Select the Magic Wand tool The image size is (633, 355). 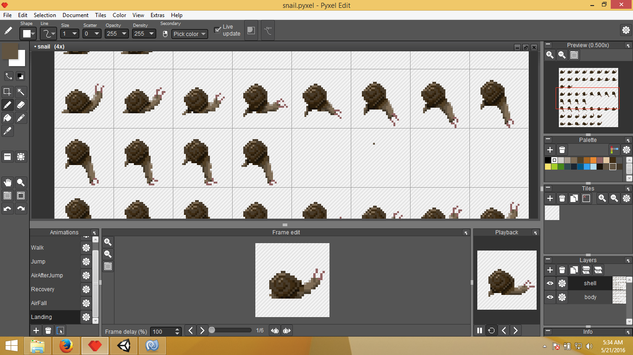coord(21,92)
